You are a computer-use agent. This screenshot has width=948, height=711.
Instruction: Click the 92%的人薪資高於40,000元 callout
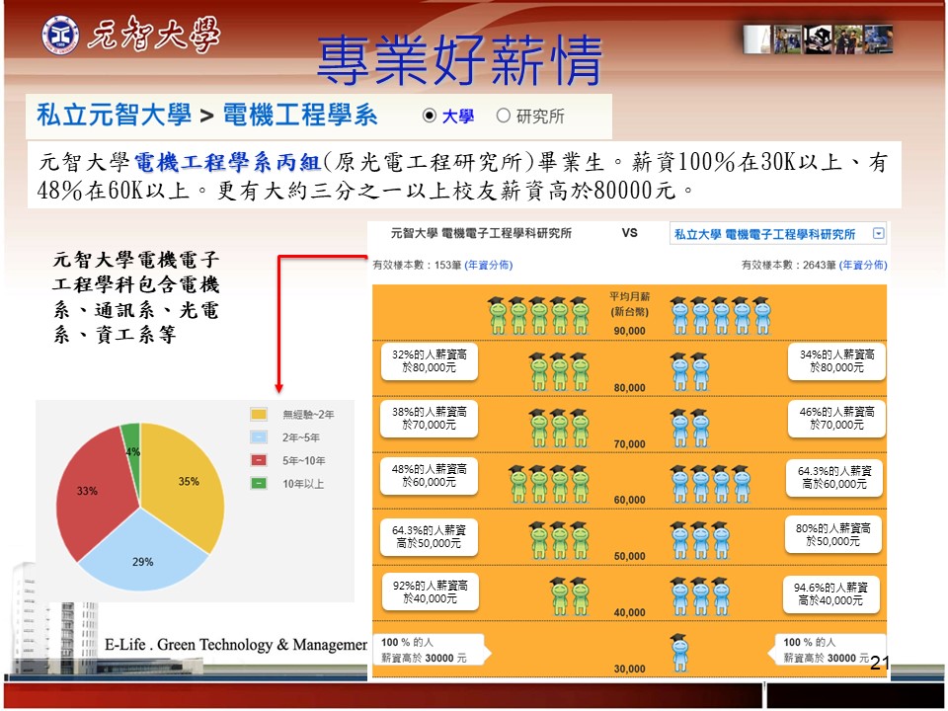430,592
